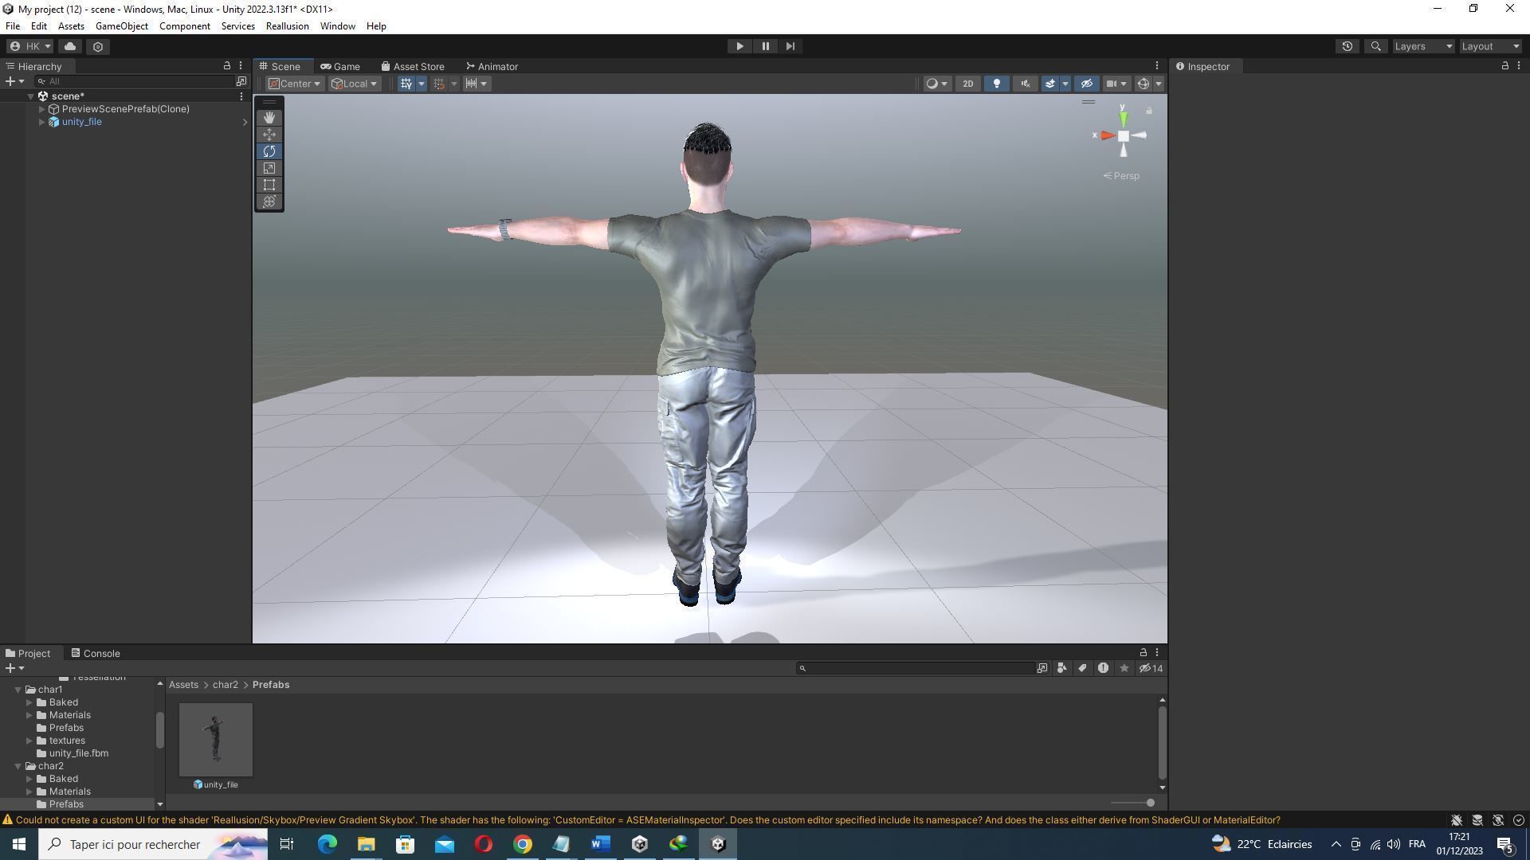Select the Rect transform tool
The height and width of the screenshot is (860, 1530).
tap(269, 185)
